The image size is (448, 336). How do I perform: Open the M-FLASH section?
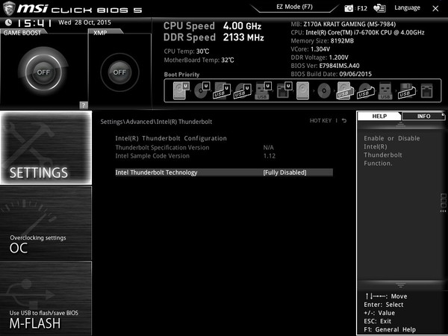coord(46,298)
